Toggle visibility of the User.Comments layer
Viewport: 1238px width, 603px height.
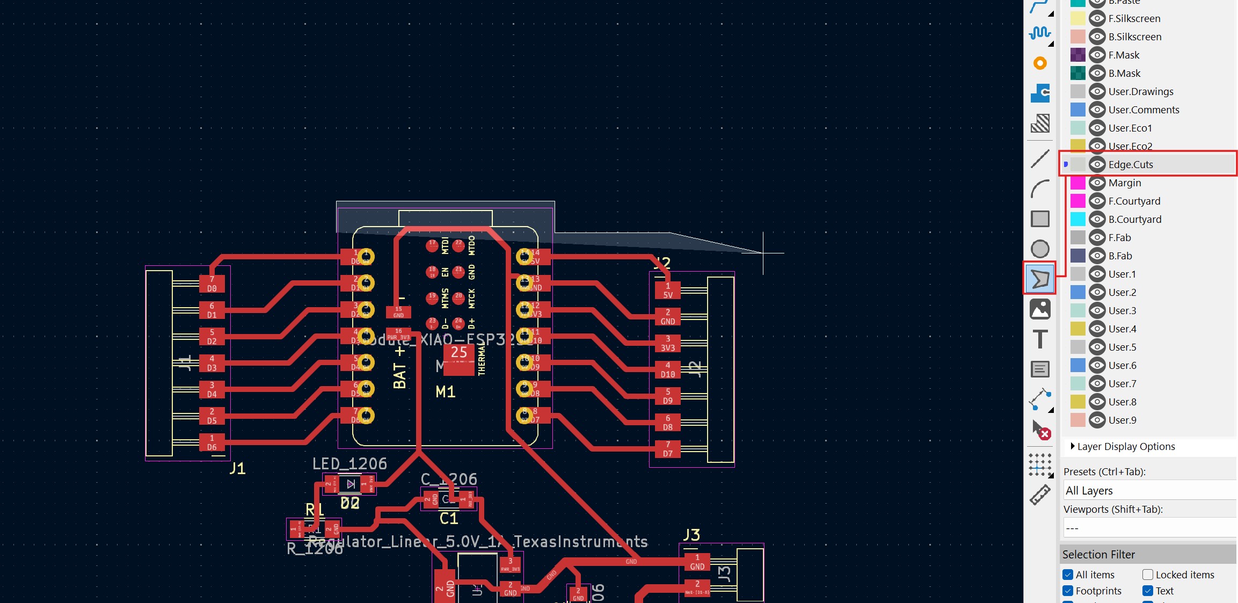tap(1097, 110)
